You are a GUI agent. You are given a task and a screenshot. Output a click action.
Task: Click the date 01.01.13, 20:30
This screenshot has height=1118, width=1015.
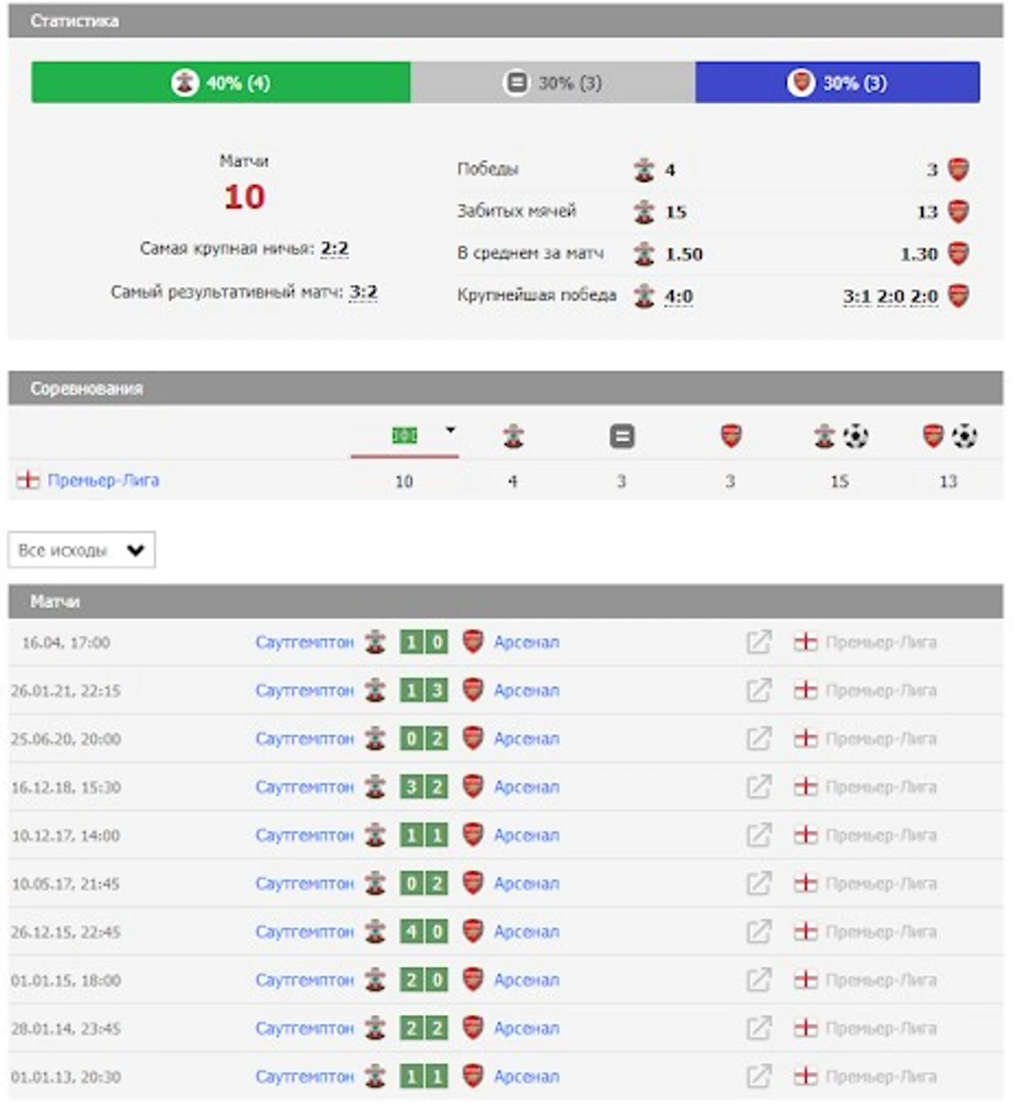click(x=65, y=1077)
